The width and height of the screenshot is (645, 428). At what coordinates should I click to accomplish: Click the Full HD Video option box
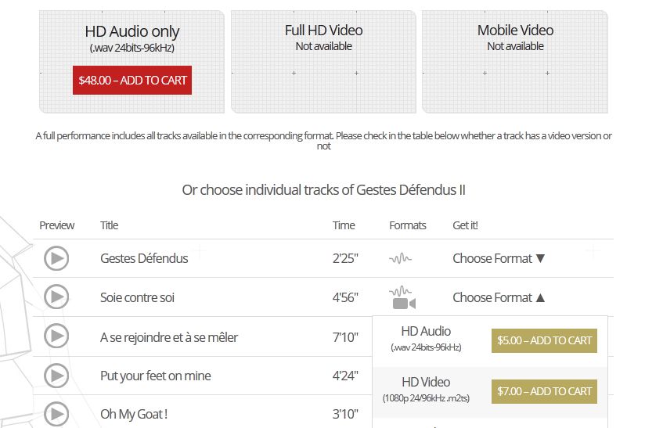pos(323,62)
